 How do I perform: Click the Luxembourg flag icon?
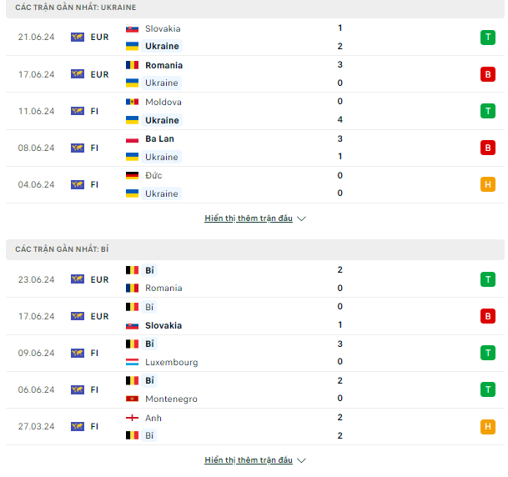tap(132, 362)
